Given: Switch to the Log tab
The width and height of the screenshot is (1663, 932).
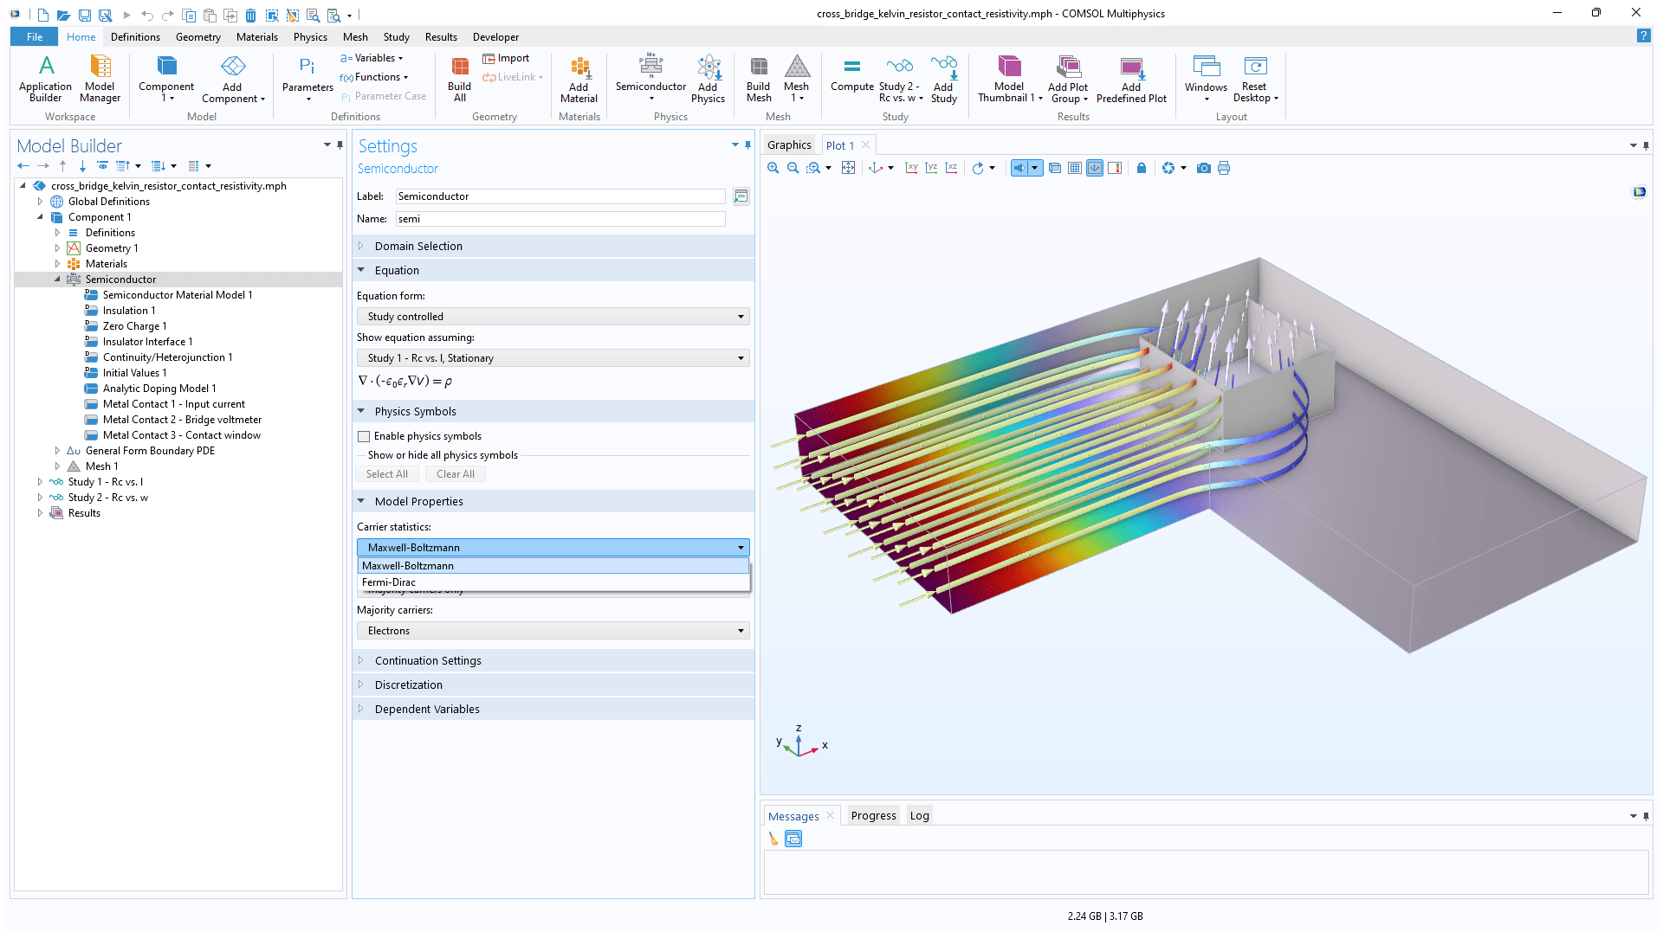Looking at the screenshot, I should [920, 816].
